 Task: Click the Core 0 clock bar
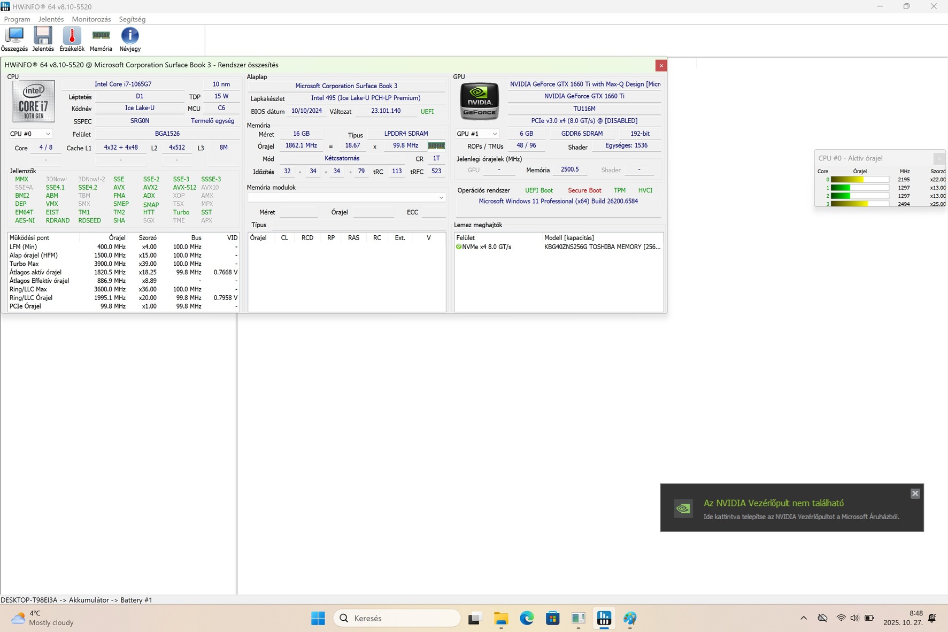point(860,180)
